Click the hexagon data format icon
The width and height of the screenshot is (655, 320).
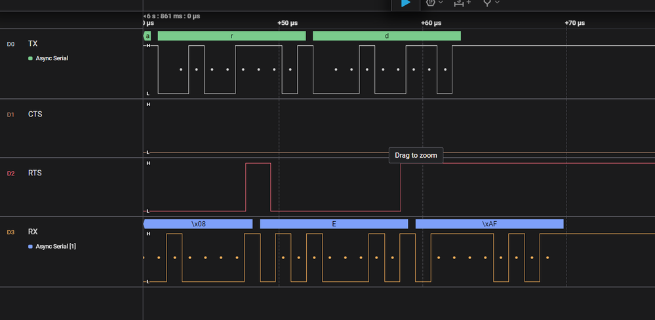click(x=431, y=3)
